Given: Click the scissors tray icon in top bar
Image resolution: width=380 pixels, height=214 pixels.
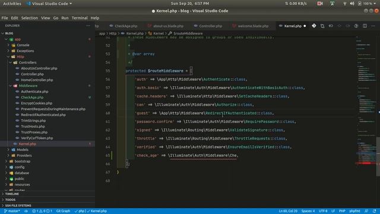Looking at the screenshot, I should 332,4.
